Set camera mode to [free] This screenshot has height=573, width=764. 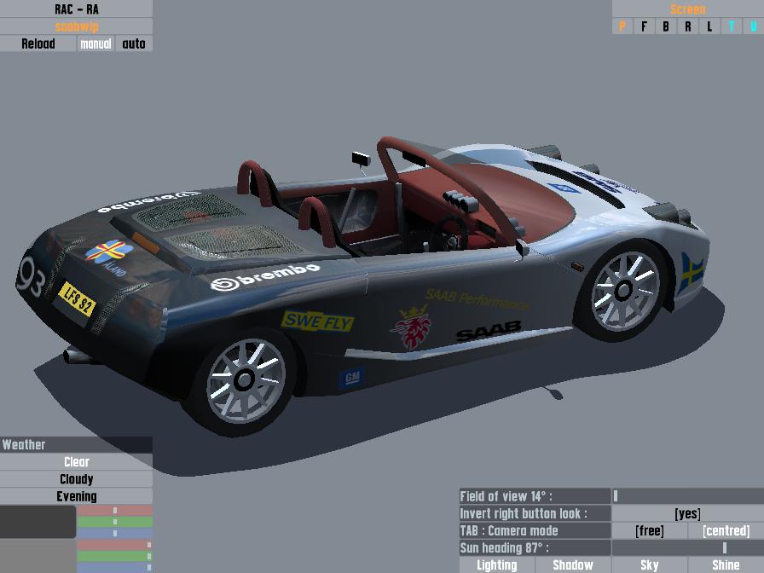[x=650, y=530]
